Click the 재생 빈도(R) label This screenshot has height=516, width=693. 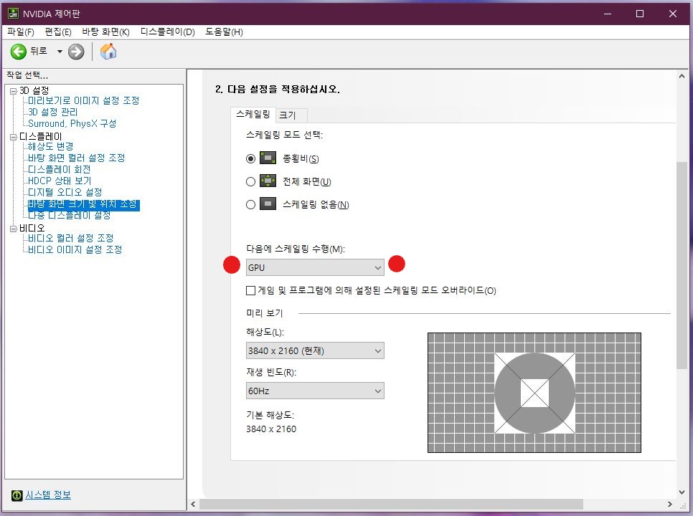(x=271, y=372)
